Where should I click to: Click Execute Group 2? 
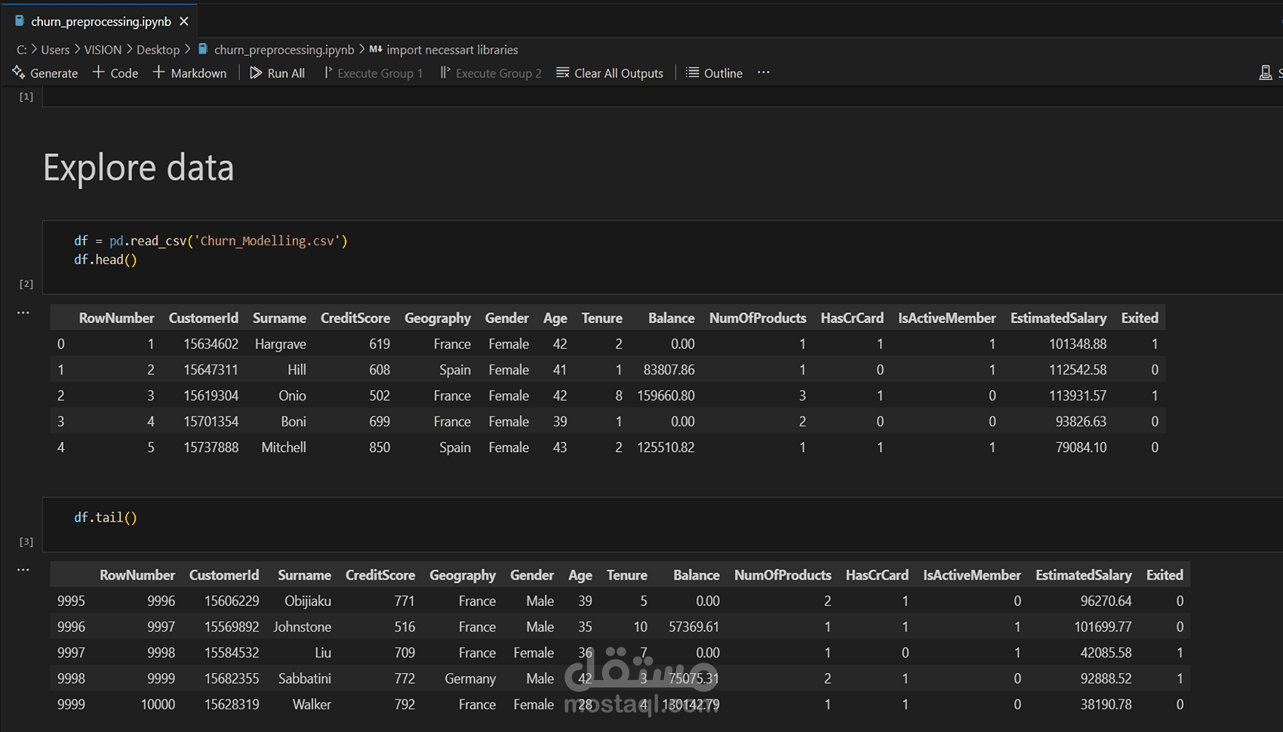(x=491, y=72)
